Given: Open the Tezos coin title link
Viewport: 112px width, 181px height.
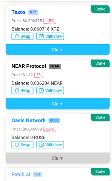Looking at the screenshot, I should [18, 12].
